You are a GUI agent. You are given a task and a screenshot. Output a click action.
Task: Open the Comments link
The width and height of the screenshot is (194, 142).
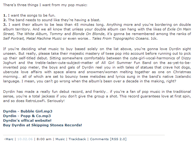[99, 139]
